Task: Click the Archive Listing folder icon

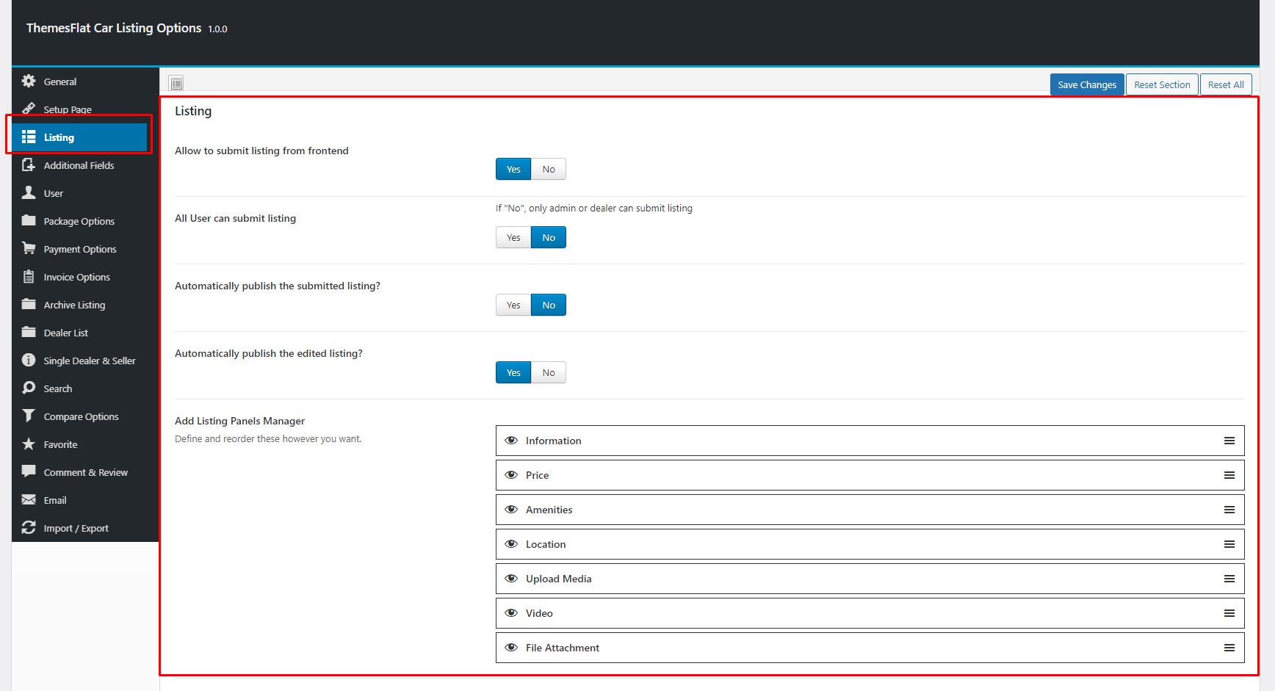Action: pyautogui.click(x=29, y=304)
